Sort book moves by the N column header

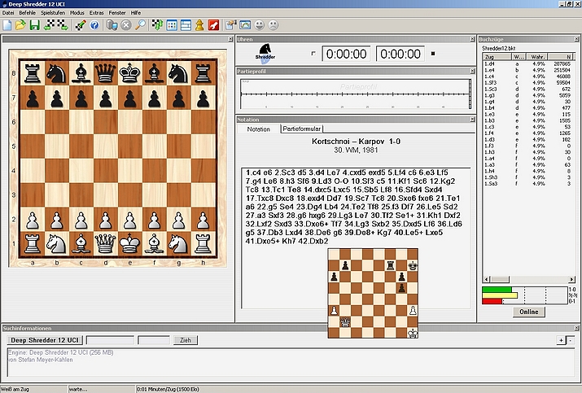561,57
